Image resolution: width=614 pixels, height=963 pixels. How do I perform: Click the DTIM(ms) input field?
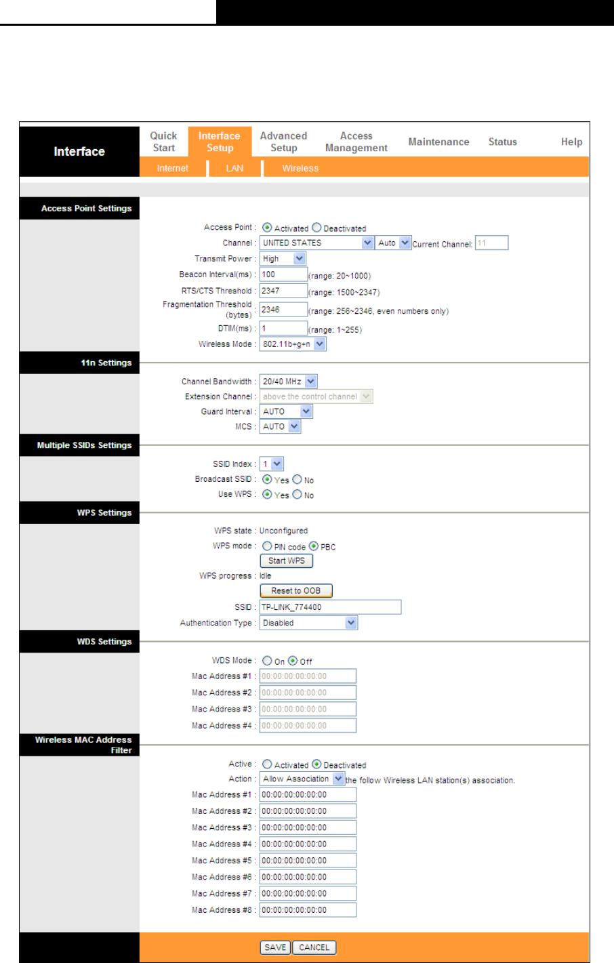pos(283,328)
